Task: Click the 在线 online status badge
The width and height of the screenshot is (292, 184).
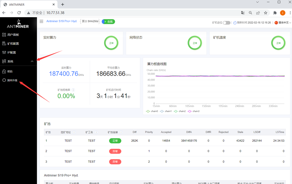Action: pos(108,22)
